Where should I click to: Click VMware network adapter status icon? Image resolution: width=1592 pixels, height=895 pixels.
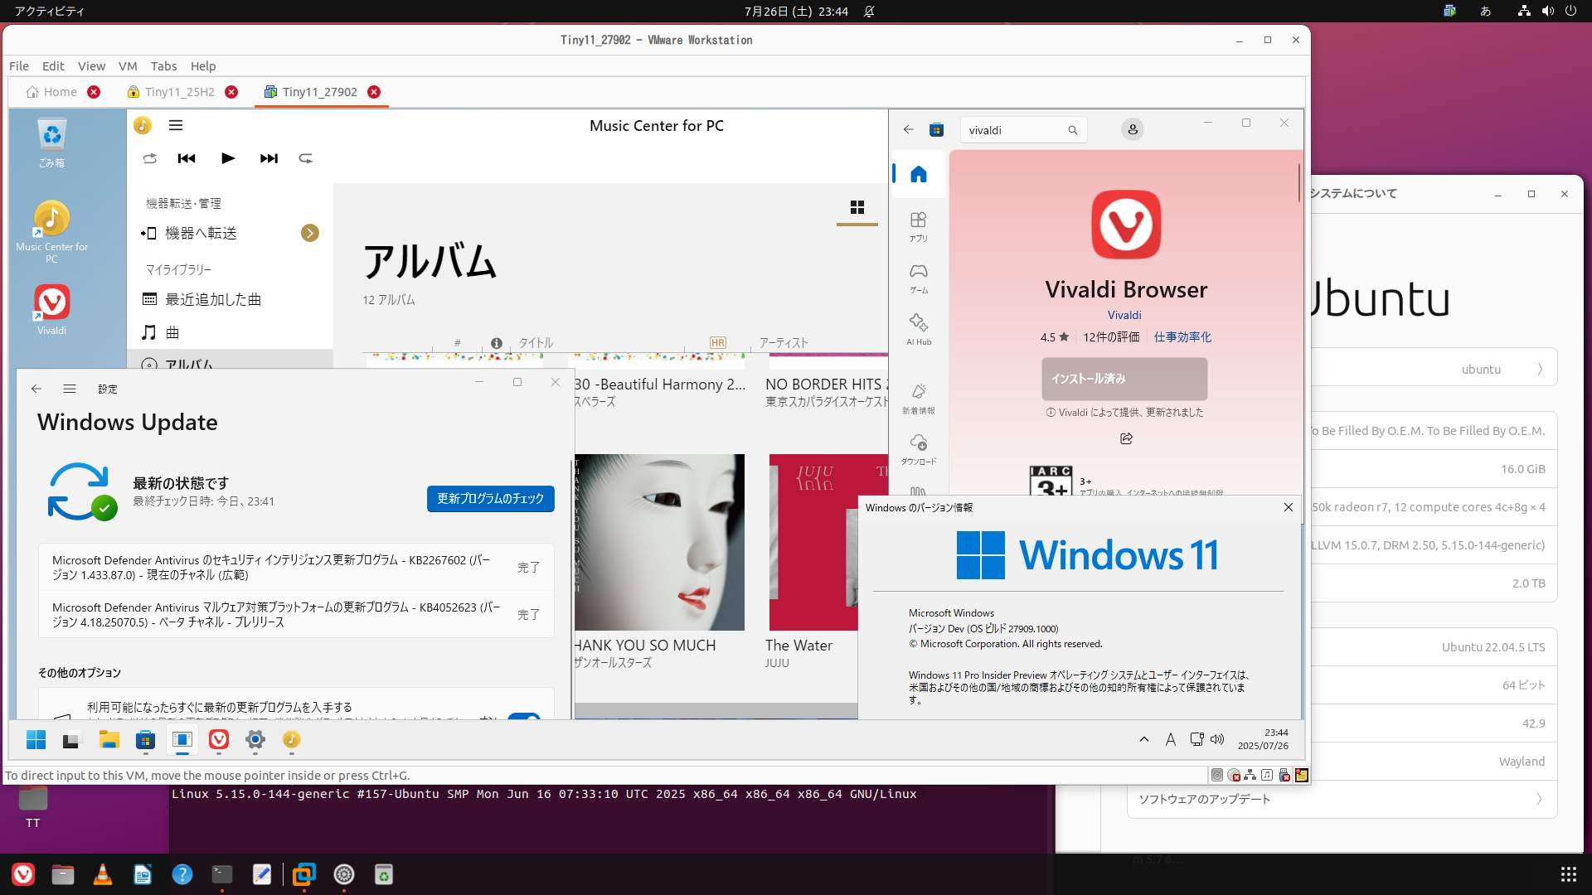[x=1250, y=775]
